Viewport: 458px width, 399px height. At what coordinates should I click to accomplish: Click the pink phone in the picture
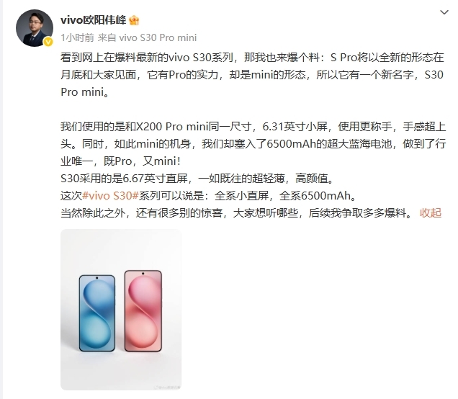[x=143, y=311]
